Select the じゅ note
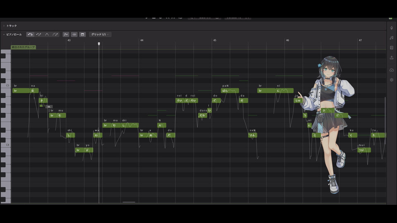397x223 pixels. click(x=298, y=100)
